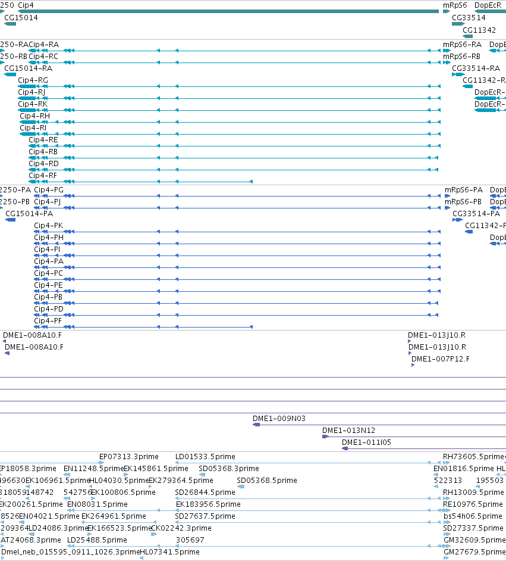This screenshot has height=561, width=506.
Task: Open the Cip4-PD protein label
Action: point(49,308)
